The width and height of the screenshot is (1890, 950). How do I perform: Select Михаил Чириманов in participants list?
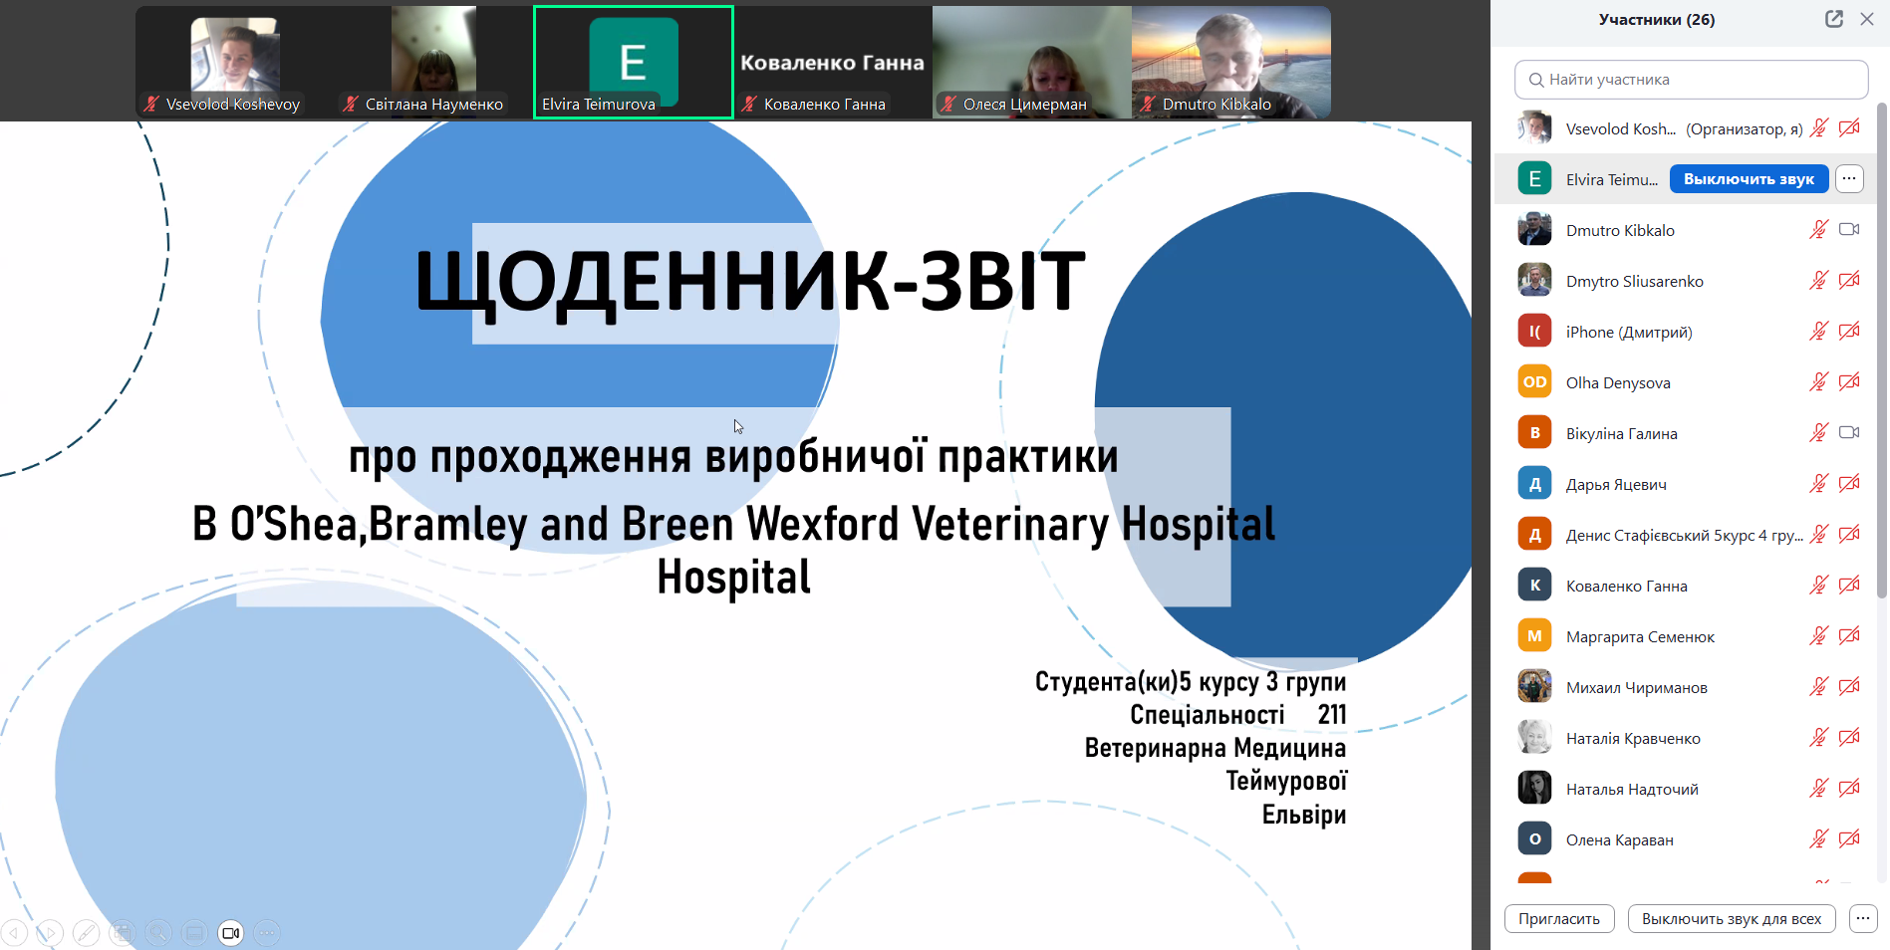[x=1686, y=687]
